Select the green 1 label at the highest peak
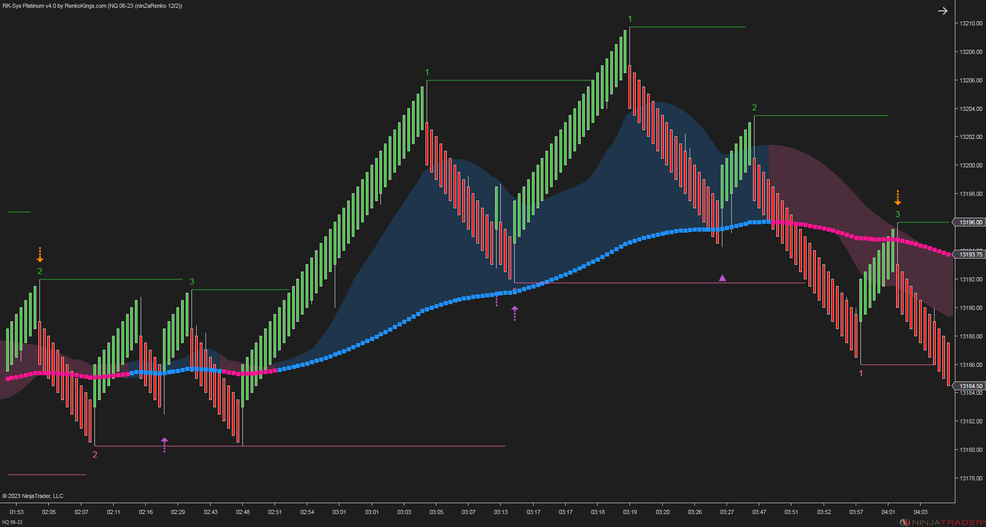Screen dimensions: 986x527 (630, 19)
